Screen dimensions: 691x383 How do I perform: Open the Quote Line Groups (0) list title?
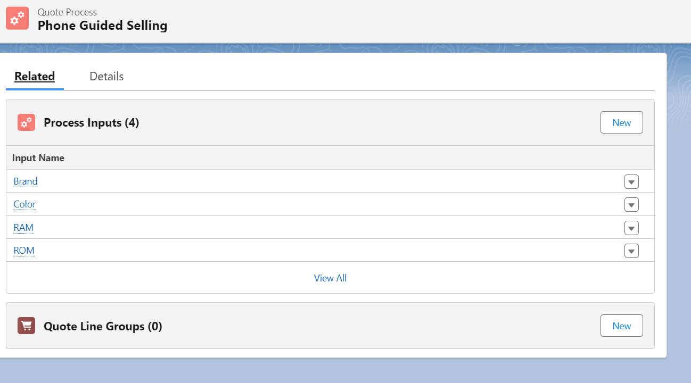(x=103, y=326)
